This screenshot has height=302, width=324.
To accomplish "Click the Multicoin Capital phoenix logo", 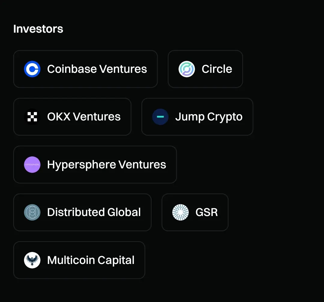I will coord(32,260).
